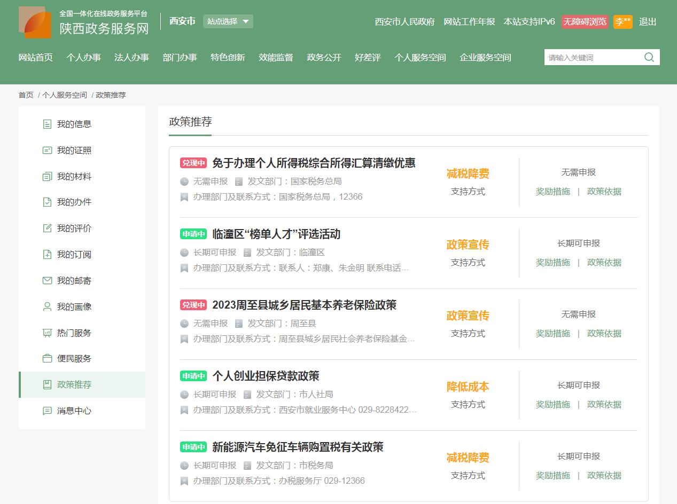Click 奖励措施 for 个人所得税 policy
Image resolution: width=677 pixels, height=504 pixels.
pos(553,192)
